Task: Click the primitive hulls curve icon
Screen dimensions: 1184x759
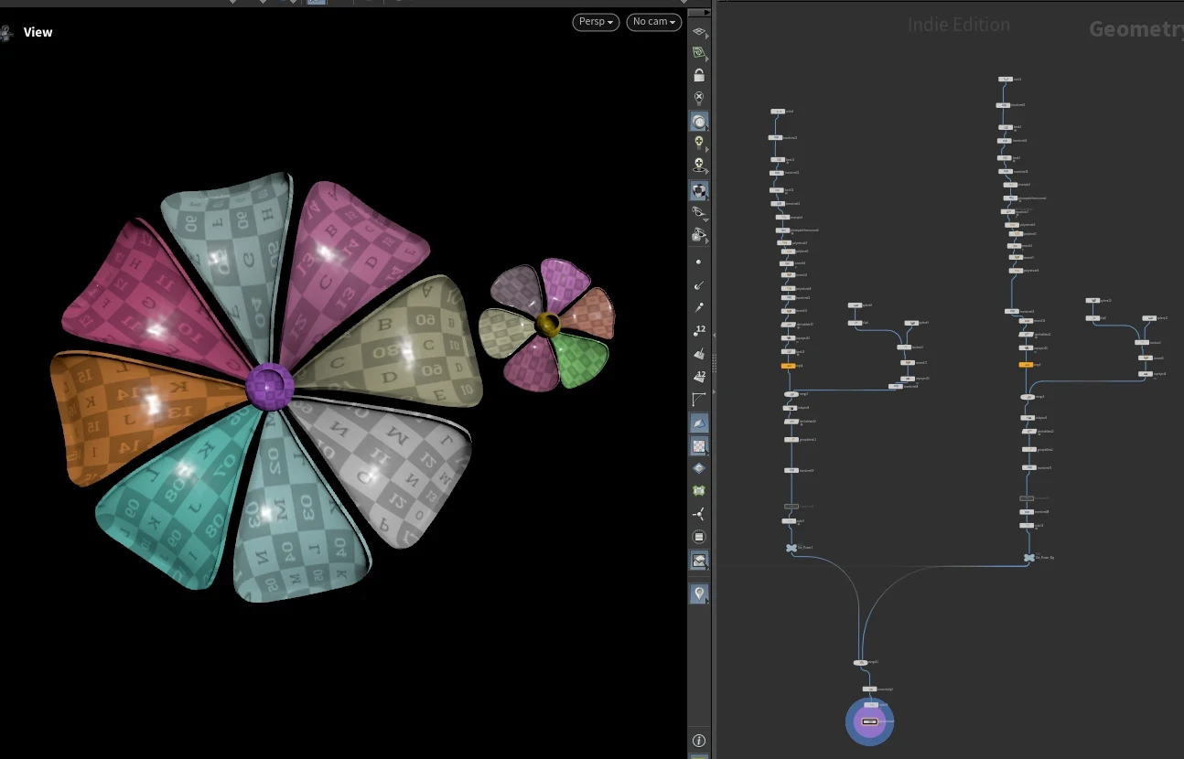Action: point(699,400)
